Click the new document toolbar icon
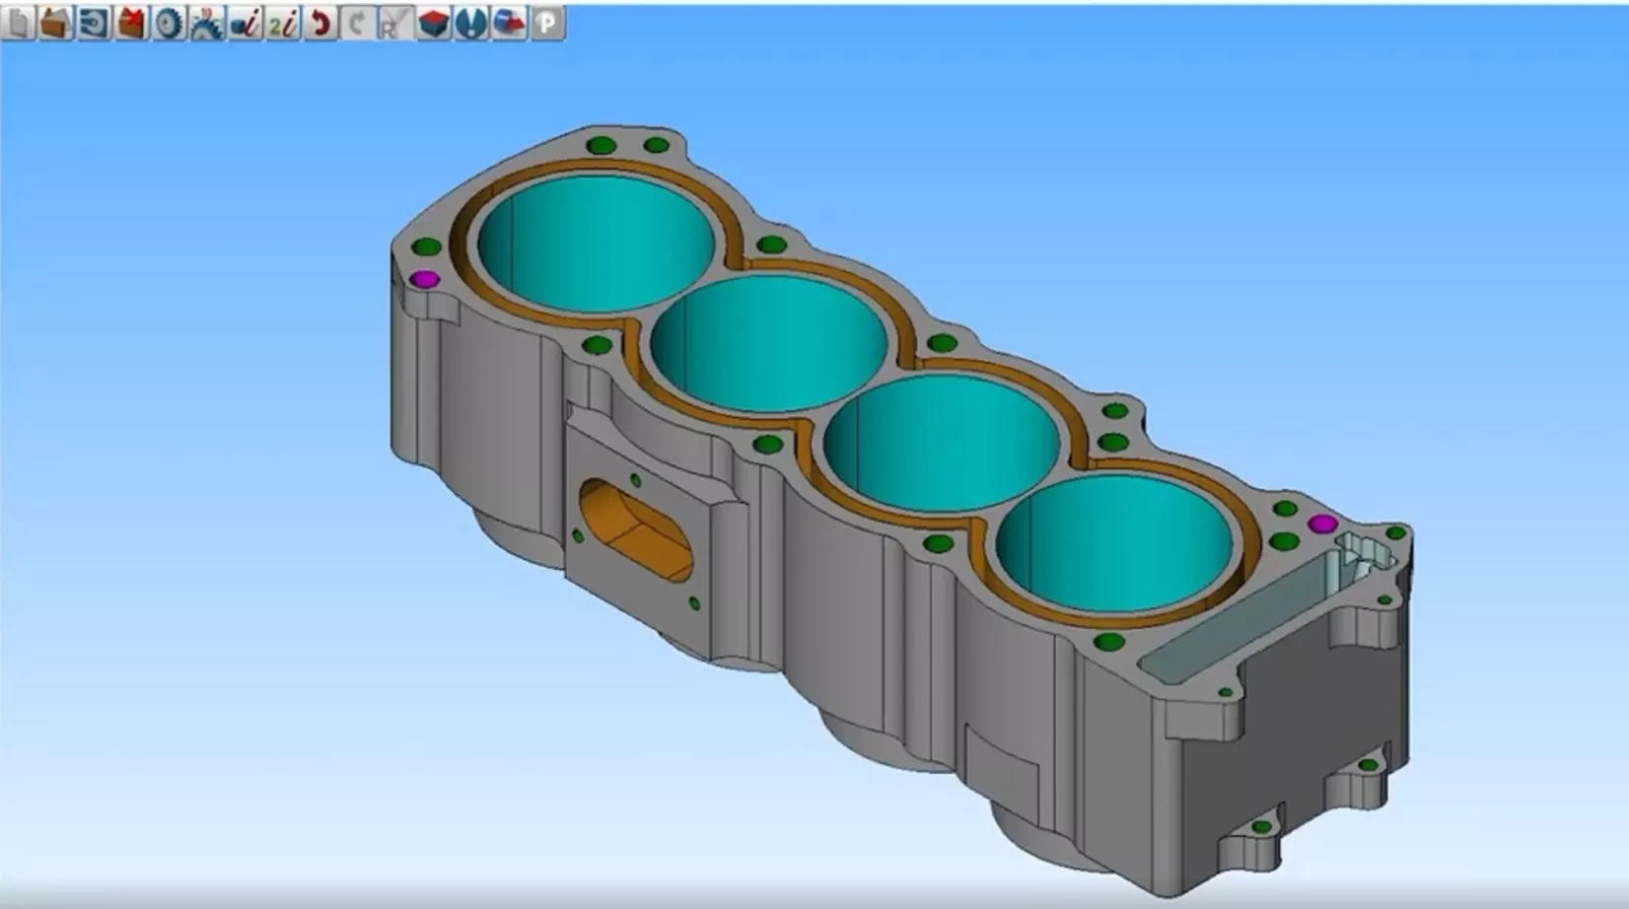Viewport: 1629px width, 909px height. (16, 23)
